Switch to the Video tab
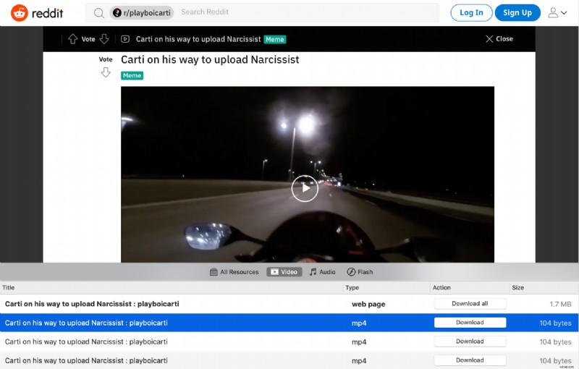The height and width of the screenshot is (369, 579). click(284, 272)
